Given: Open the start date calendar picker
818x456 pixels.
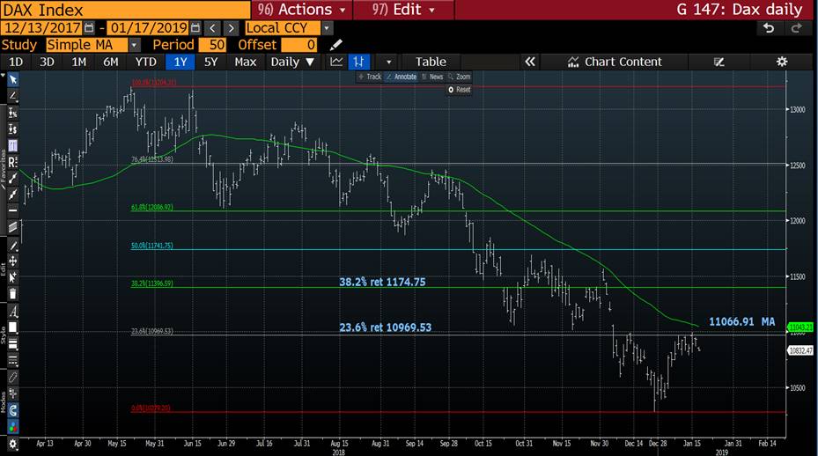Looking at the screenshot, I should 89,28.
